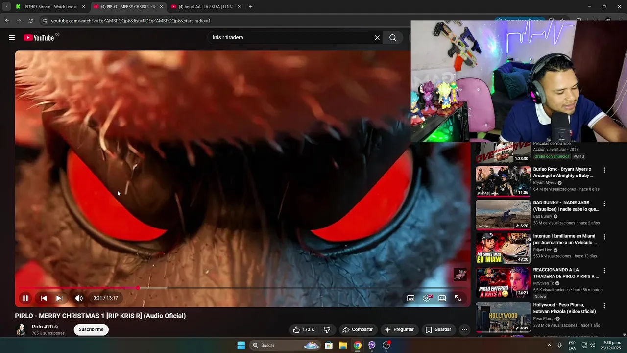Open the purple chat app on taskbar
This screenshot has height=353, width=627.
372,345
